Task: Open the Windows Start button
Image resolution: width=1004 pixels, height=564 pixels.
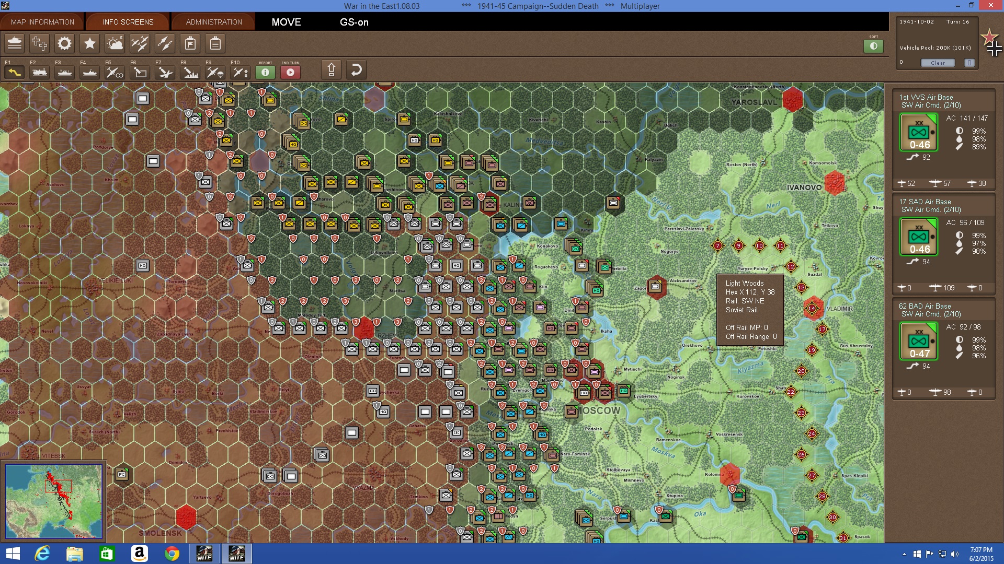Action: coord(13,554)
